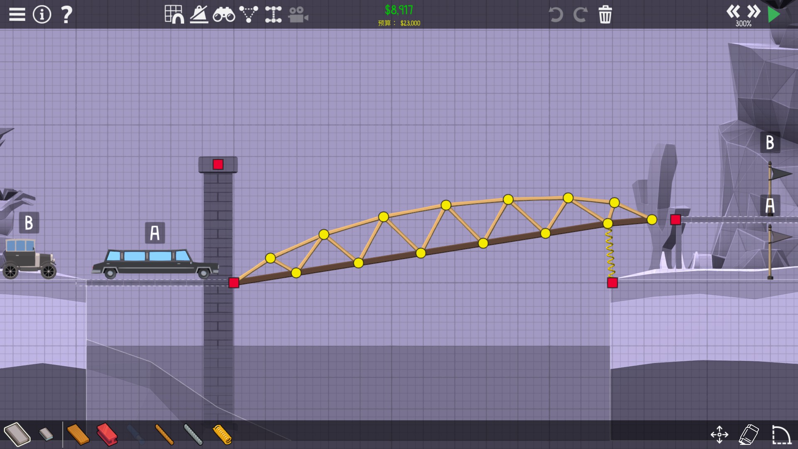798x449 pixels.
Task: Open the question mark help
Action: (66, 15)
